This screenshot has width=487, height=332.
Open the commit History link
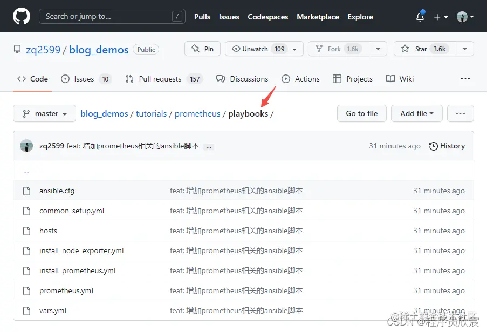pos(447,146)
